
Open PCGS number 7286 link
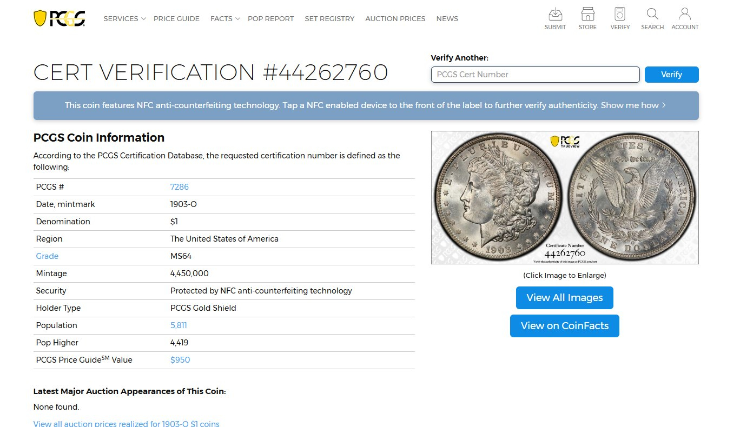[180, 187]
